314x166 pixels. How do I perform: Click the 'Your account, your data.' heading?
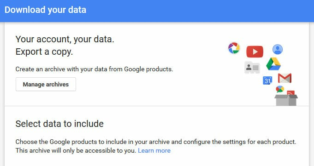65,39
